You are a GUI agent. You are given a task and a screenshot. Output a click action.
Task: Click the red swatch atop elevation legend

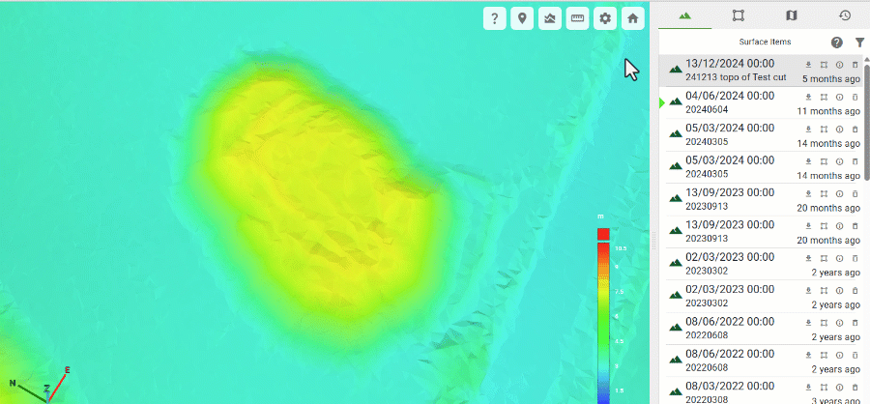pyautogui.click(x=603, y=234)
